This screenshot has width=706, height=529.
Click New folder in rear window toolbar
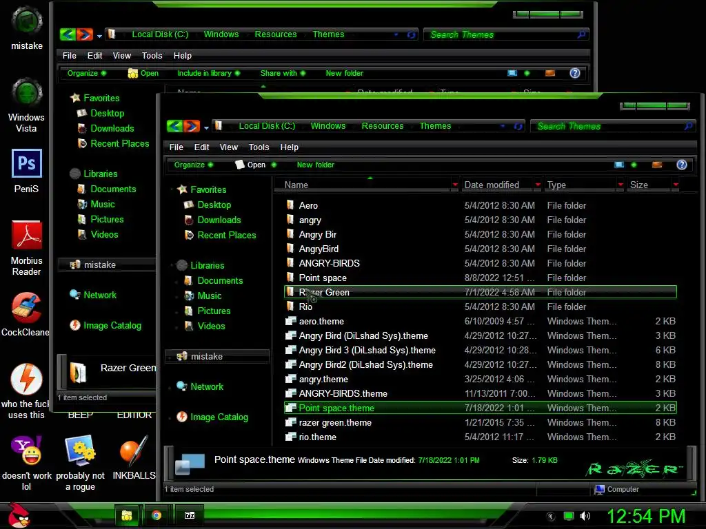pyautogui.click(x=345, y=73)
